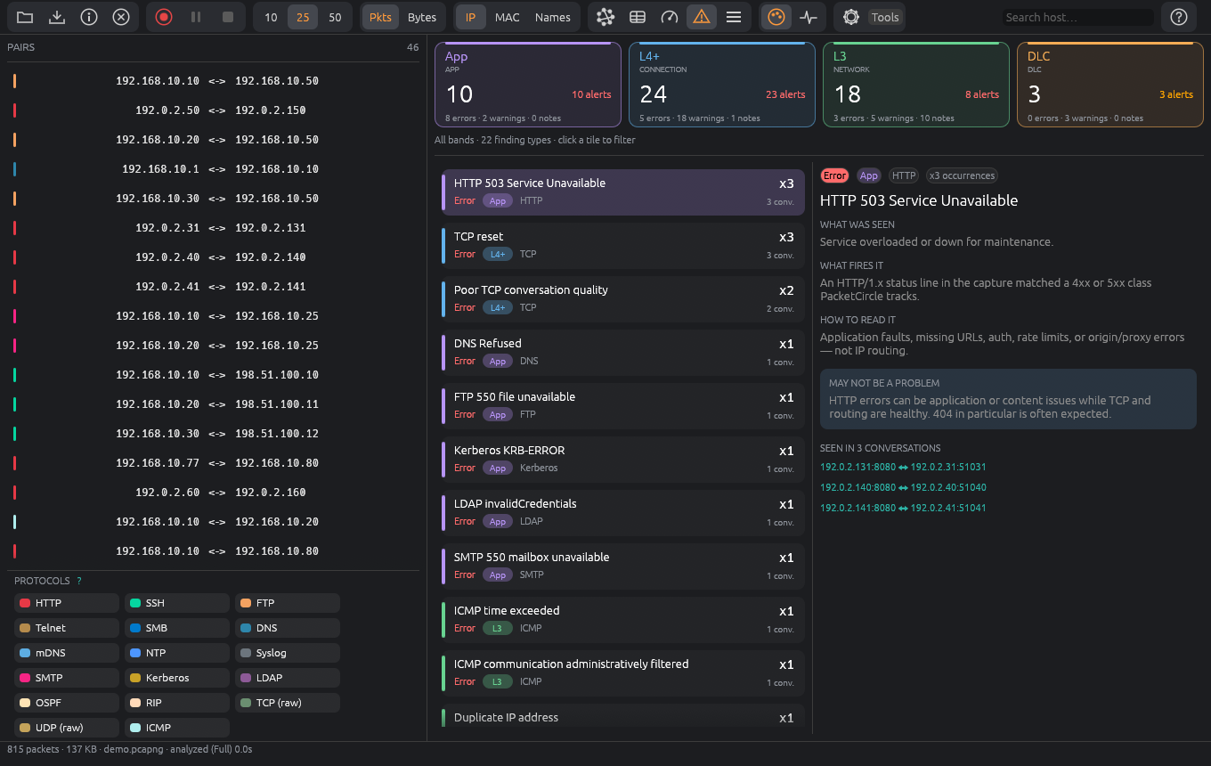Click the x3 occurrences badge
Image resolution: width=1211 pixels, height=766 pixels.
(962, 175)
